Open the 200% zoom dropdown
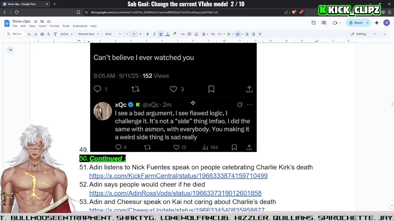Viewport: 394px width, 221px height. (66, 34)
